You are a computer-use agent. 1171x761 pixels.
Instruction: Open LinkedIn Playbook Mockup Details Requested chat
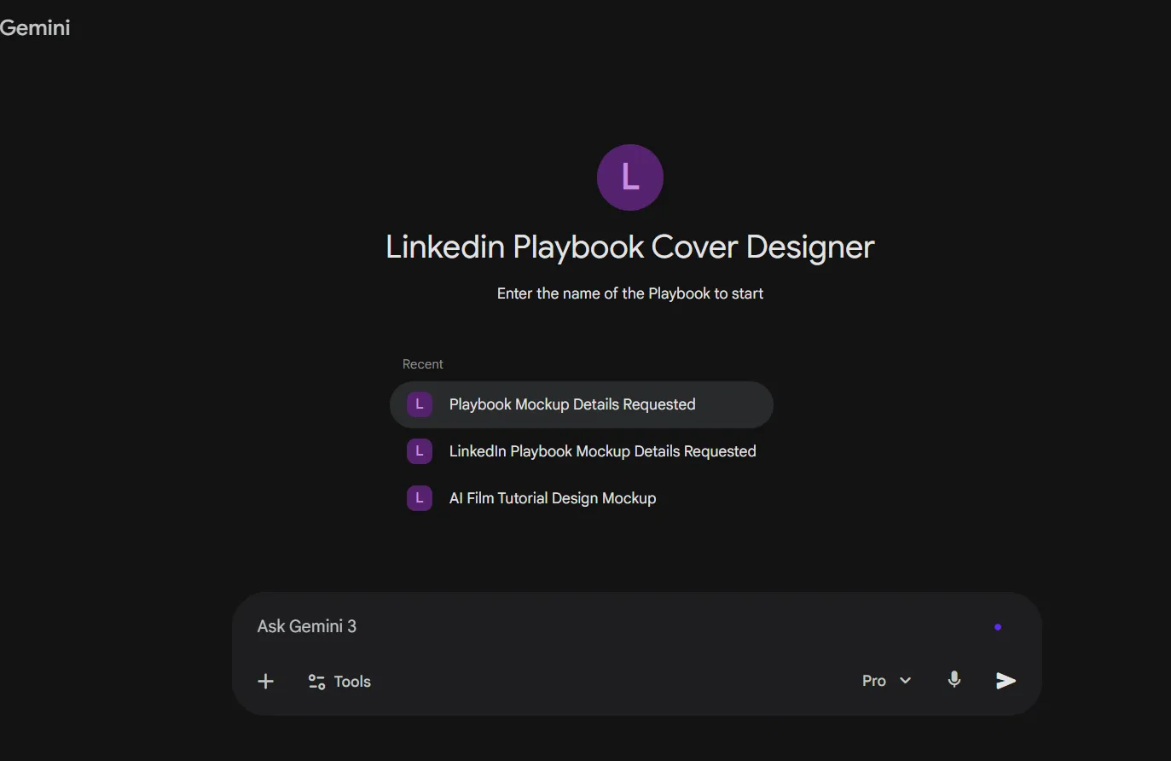(602, 451)
